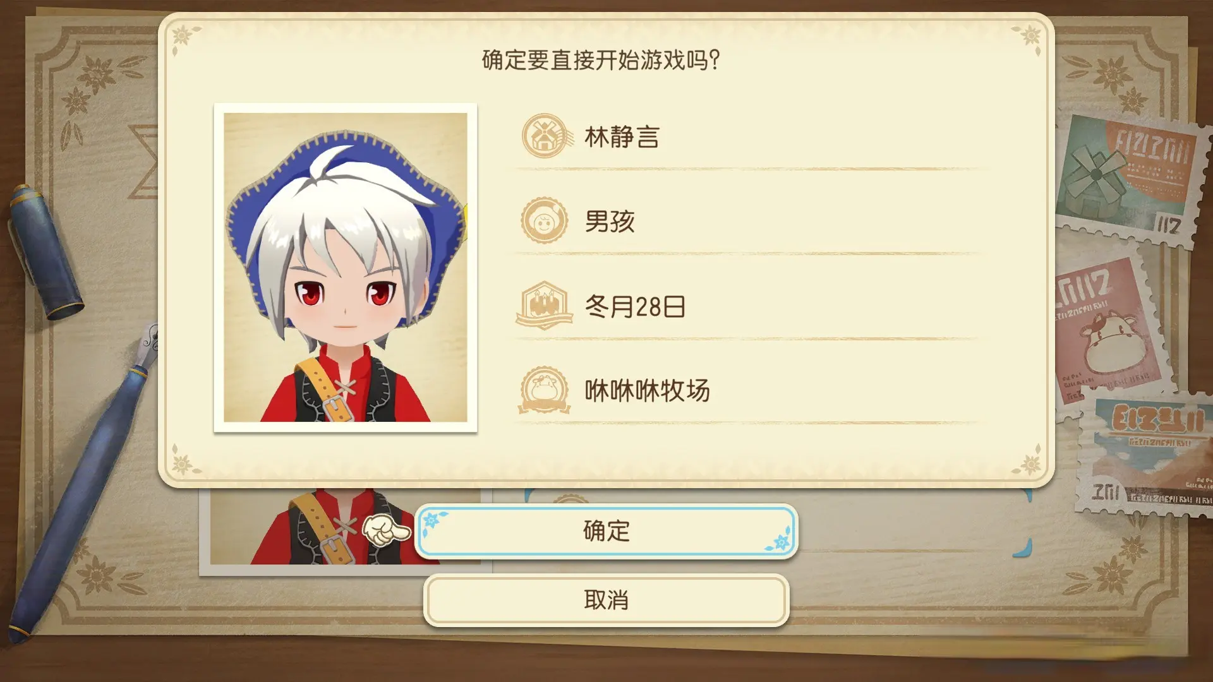Click the cow badge icon beside farm name
Image resolution: width=1213 pixels, height=682 pixels.
point(544,390)
